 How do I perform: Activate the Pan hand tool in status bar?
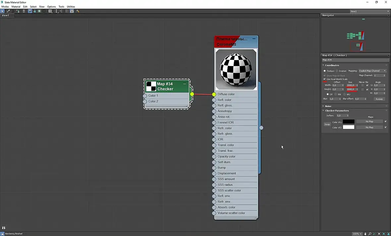tap(365, 234)
